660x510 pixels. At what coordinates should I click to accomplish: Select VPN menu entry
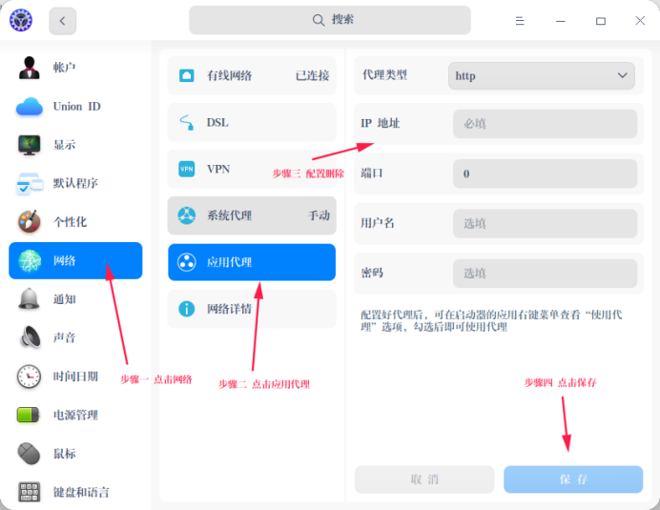252,169
